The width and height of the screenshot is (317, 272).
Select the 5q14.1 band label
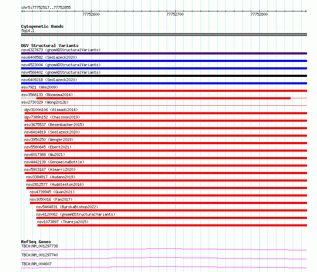(28, 31)
